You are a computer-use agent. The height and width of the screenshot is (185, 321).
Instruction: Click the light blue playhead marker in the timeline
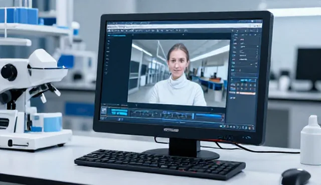pos(193,116)
